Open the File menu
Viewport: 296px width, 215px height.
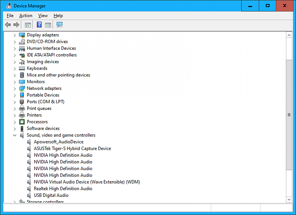click(x=10, y=16)
